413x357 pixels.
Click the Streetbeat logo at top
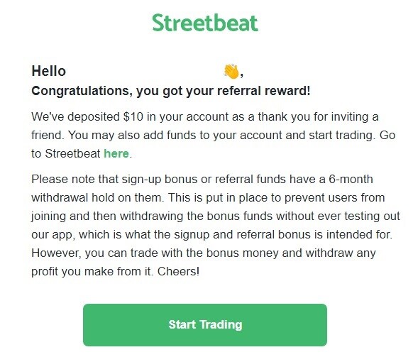pyautogui.click(x=205, y=23)
